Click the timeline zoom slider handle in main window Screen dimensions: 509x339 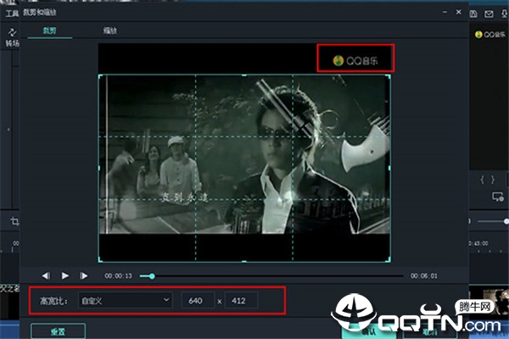pyautogui.click(x=506, y=221)
